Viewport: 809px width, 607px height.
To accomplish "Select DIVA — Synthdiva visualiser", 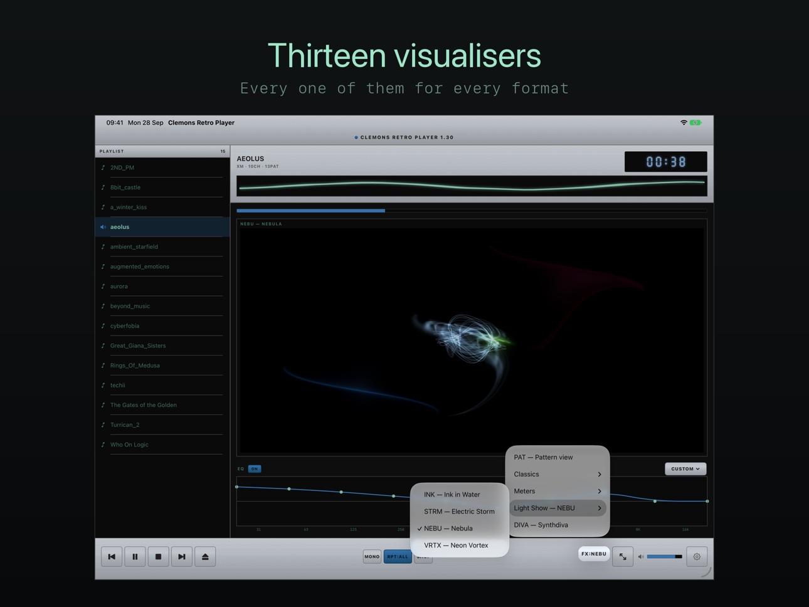I will (x=558, y=525).
